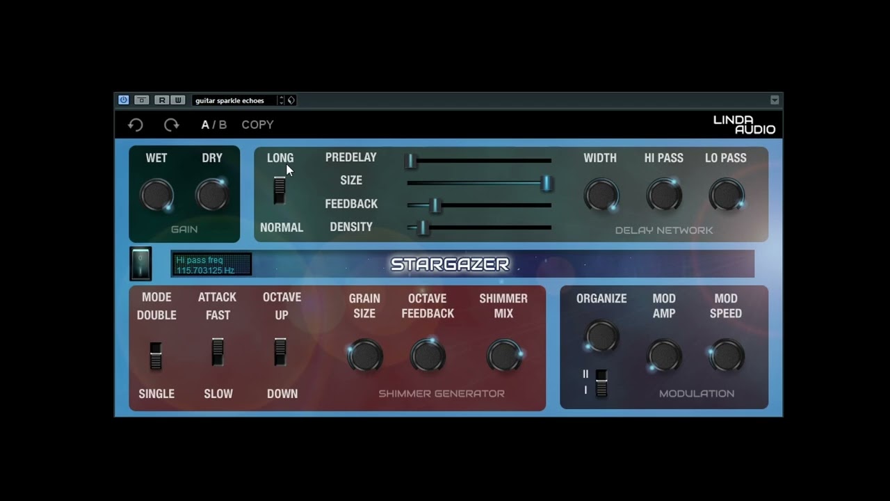Switch the A / B comparison state

click(214, 125)
